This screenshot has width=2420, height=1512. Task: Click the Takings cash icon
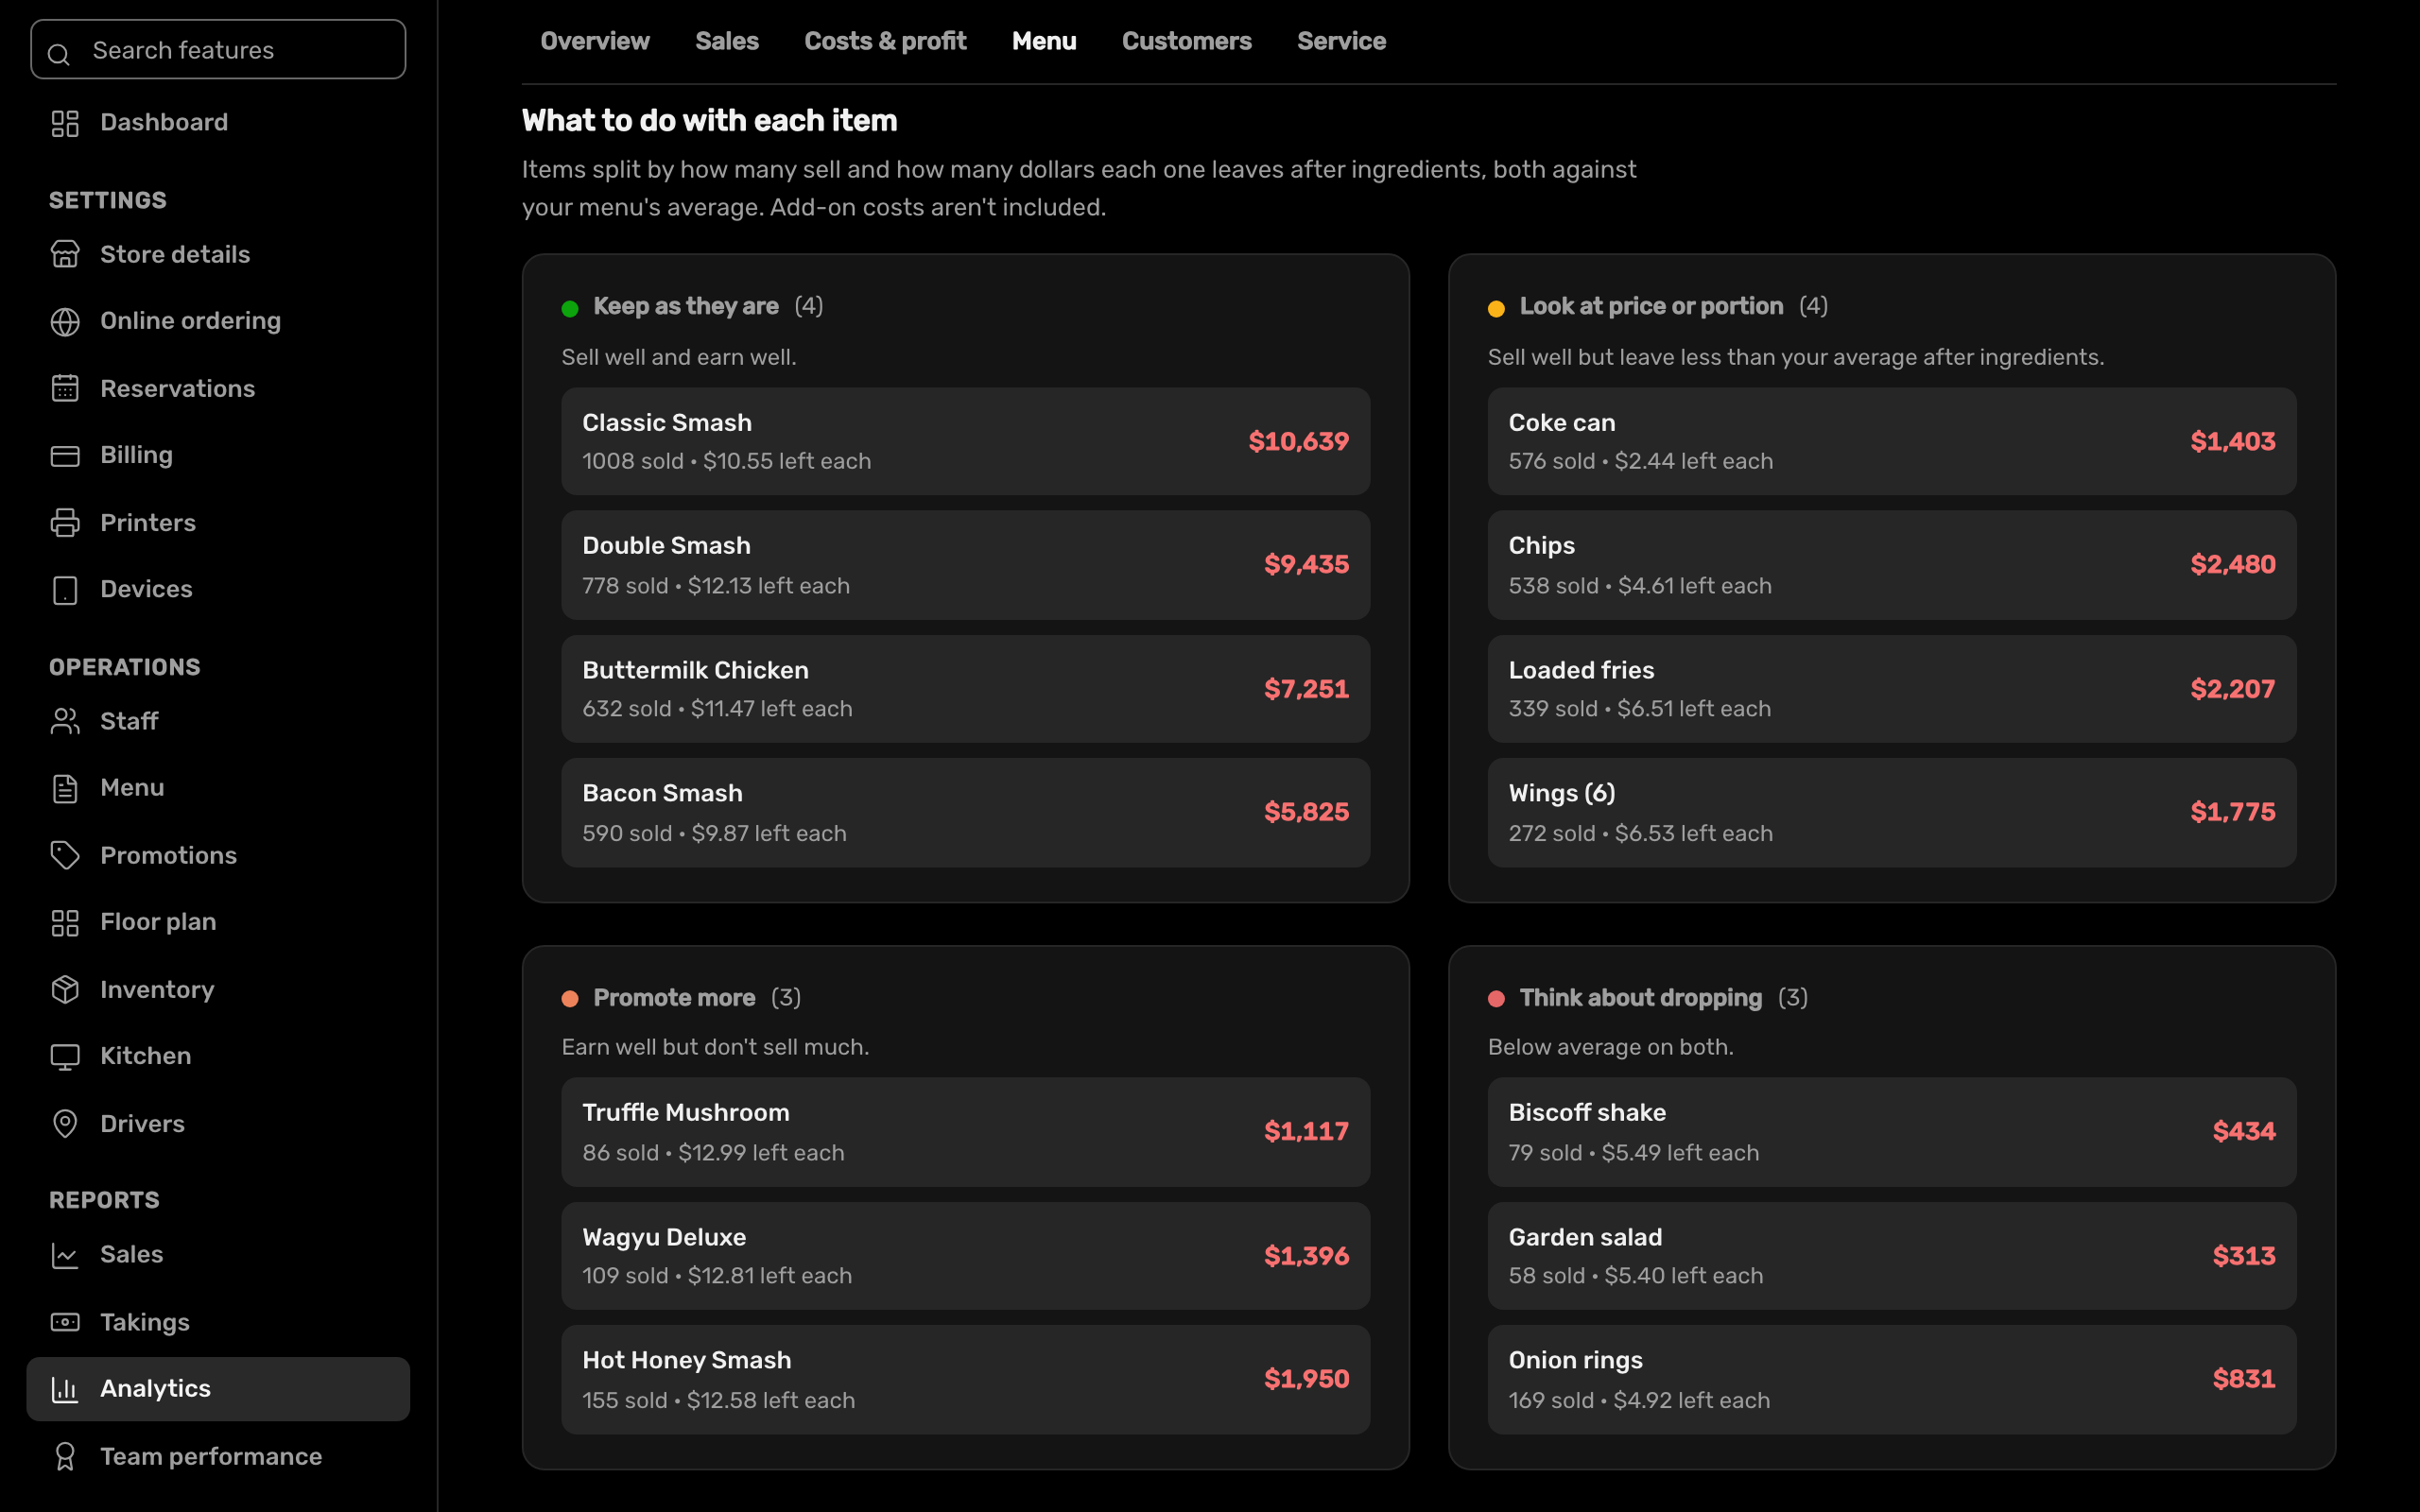(x=65, y=1323)
